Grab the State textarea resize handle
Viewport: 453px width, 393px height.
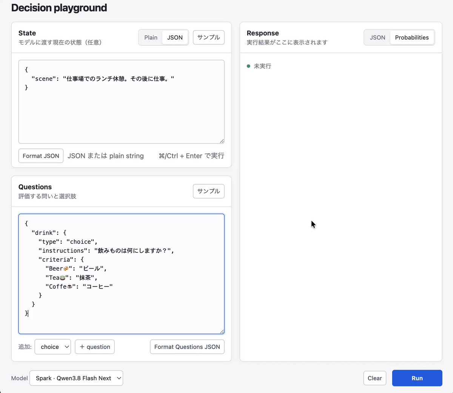[222, 141]
